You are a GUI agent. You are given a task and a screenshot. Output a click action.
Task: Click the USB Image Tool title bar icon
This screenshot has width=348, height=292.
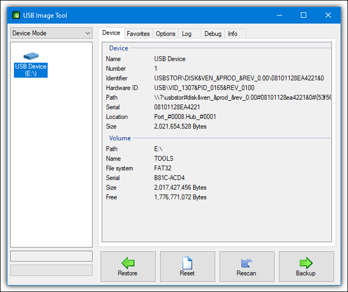click(16, 16)
